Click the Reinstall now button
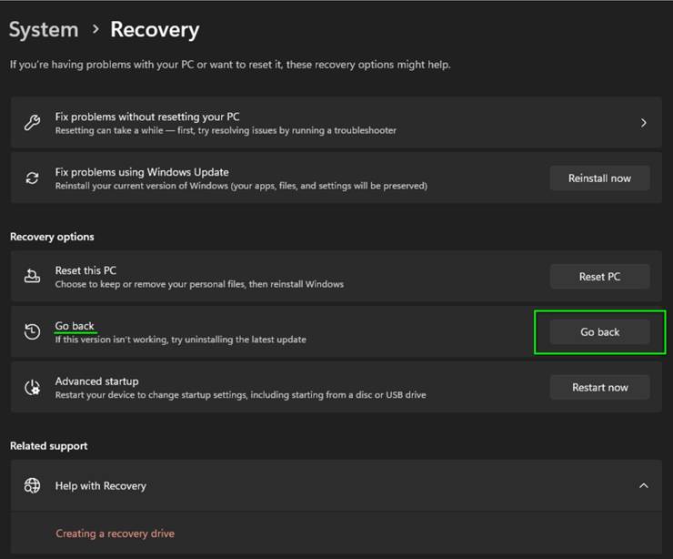The width and height of the screenshot is (673, 559). (599, 178)
